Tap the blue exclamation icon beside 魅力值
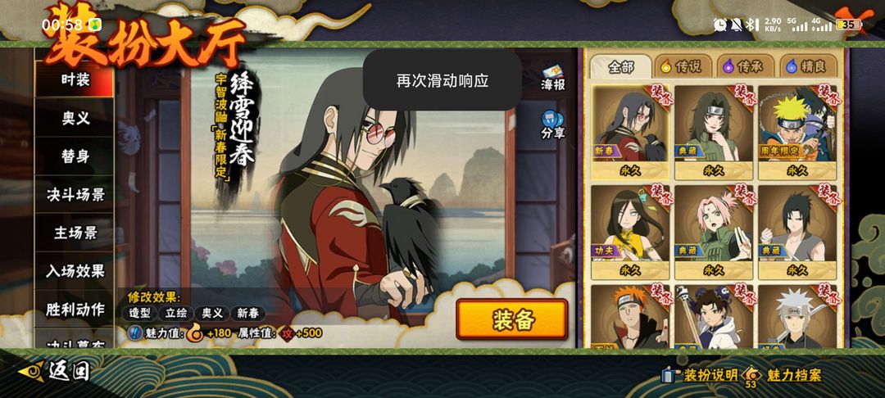Viewport: 885px width, 398px height. [x=135, y=333]
